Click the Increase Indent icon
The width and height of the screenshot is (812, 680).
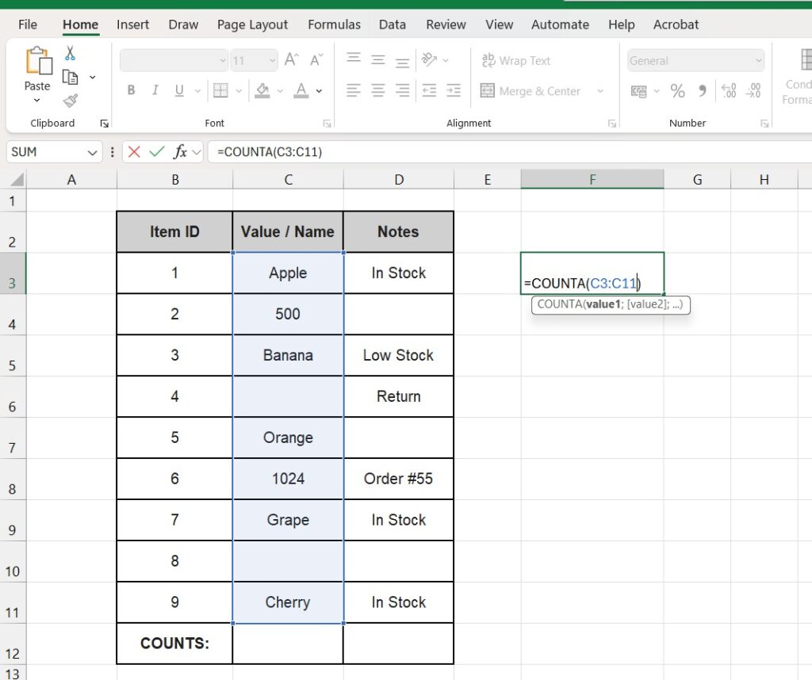click(454, 91)
